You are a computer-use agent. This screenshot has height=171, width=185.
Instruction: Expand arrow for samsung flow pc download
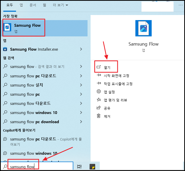(x=81, y=122)
